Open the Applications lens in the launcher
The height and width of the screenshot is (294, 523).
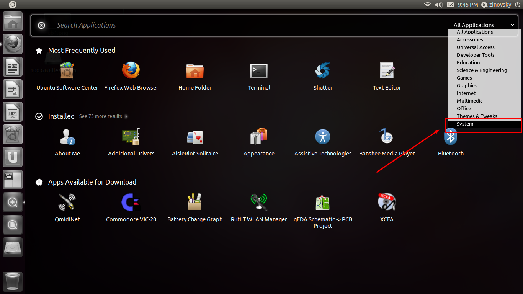13,202
